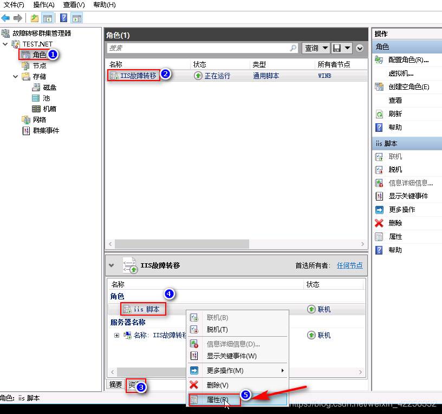The image size is (442, 414).
Task: Select 存储 storage node in tree
Action: (39, 77)
